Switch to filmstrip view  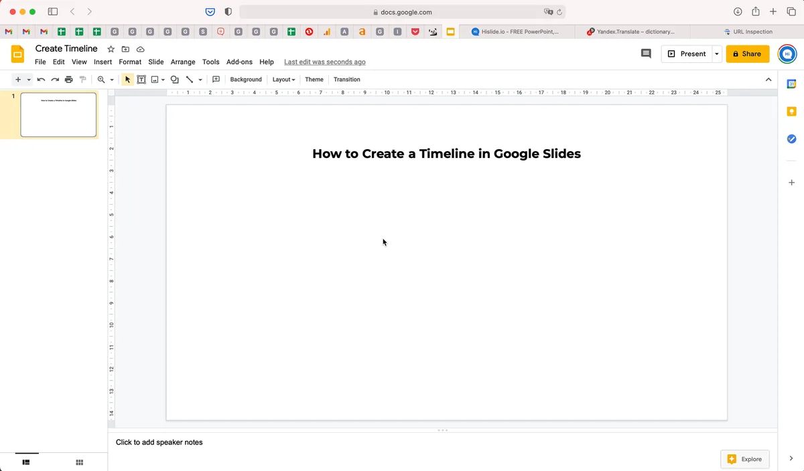pos(26,462)
